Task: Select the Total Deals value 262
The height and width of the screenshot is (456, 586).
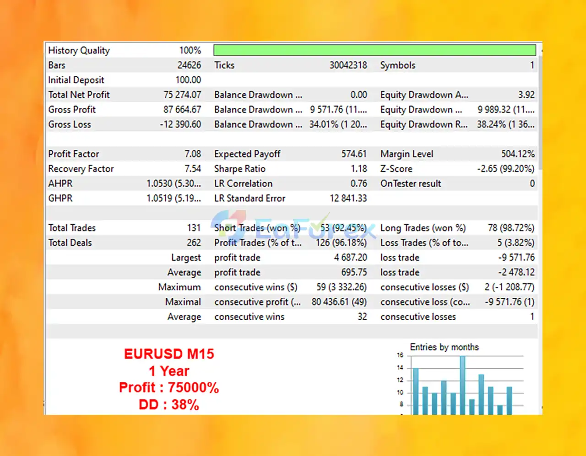Action: (194, 243)
